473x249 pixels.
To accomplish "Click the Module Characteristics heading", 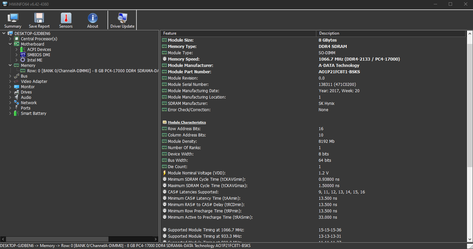I will (187, 122).
